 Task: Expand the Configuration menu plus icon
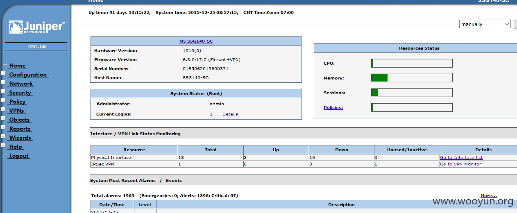tap(3, 74)
